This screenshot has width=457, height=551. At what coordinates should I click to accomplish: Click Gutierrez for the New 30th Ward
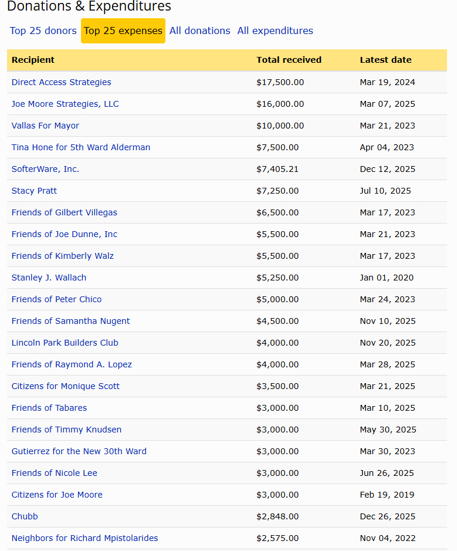click(x=79, y=451)
